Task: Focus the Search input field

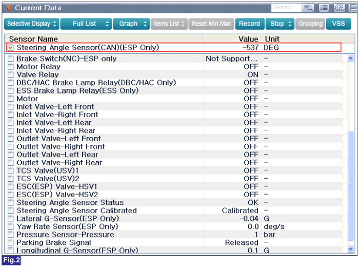Action: coord(286,8)
